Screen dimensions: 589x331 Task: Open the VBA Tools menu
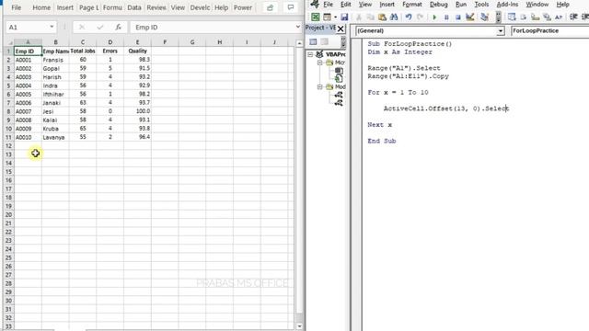pyautogui.click(x=481, y=5)
